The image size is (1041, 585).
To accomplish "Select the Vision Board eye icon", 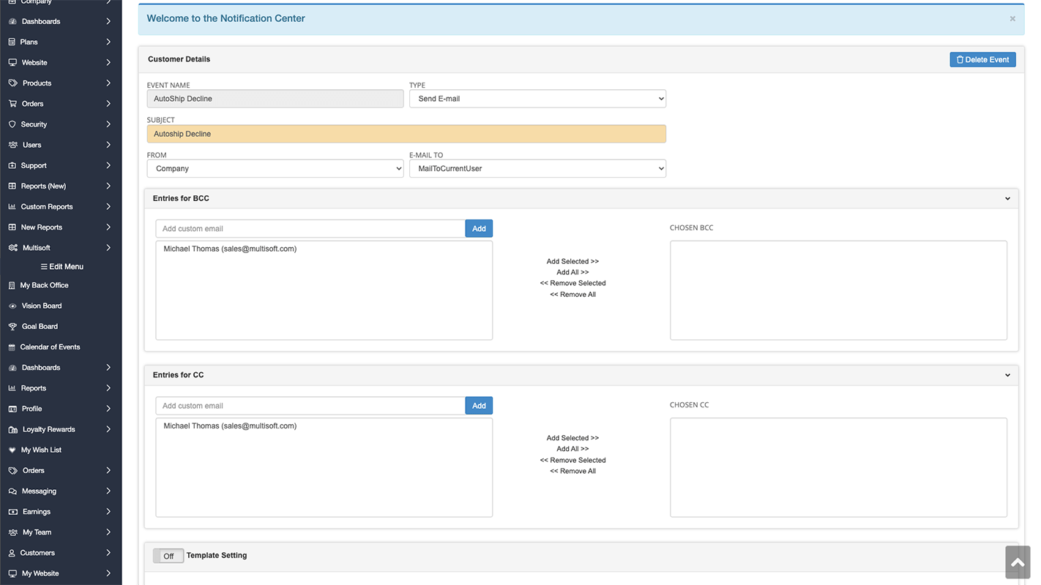I will 10,306.
